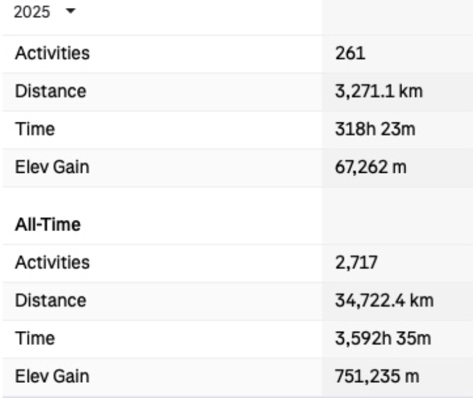Click the All-Time section heading
Viewport: 473px width, 398px height.
point(47,224)
